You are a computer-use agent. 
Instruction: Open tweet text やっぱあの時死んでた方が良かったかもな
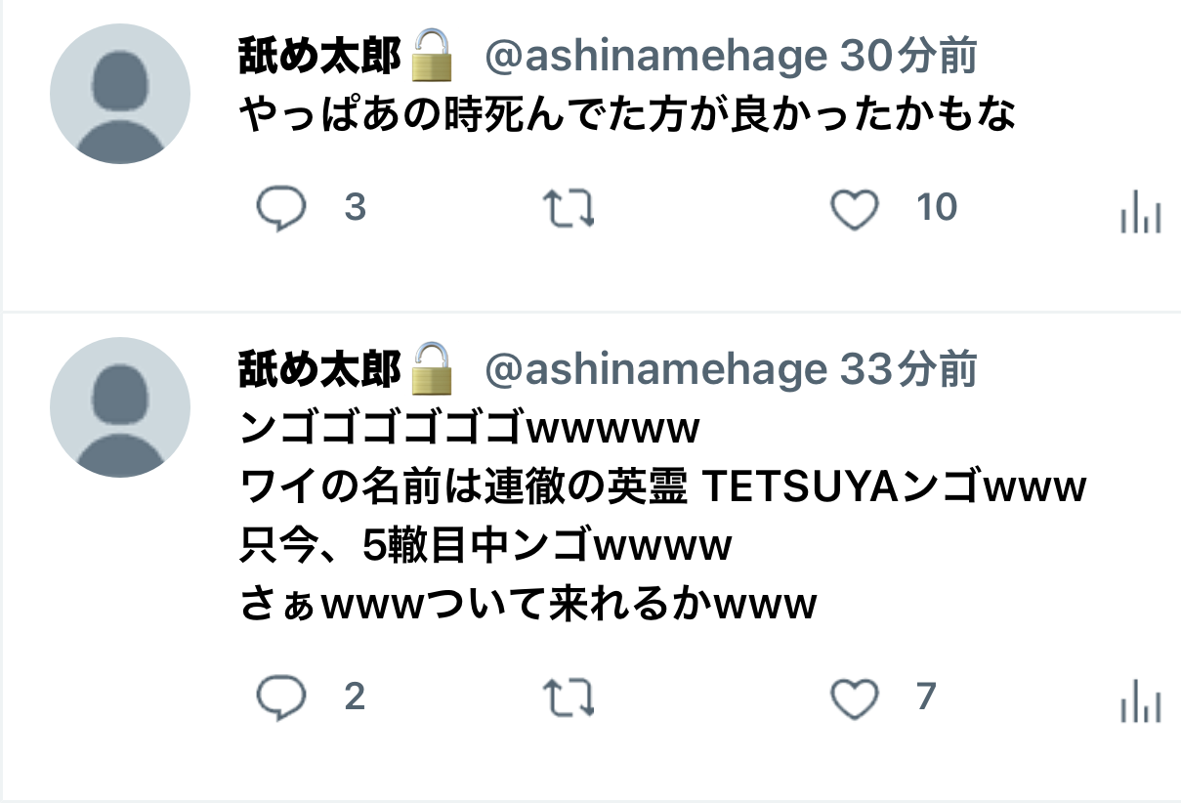[627, 116]
